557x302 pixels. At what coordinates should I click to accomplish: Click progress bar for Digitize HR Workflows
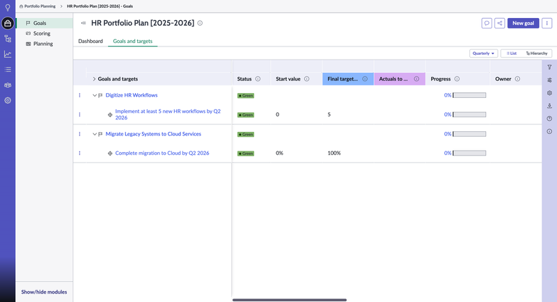pyautogui.click(x=469, y=95)
